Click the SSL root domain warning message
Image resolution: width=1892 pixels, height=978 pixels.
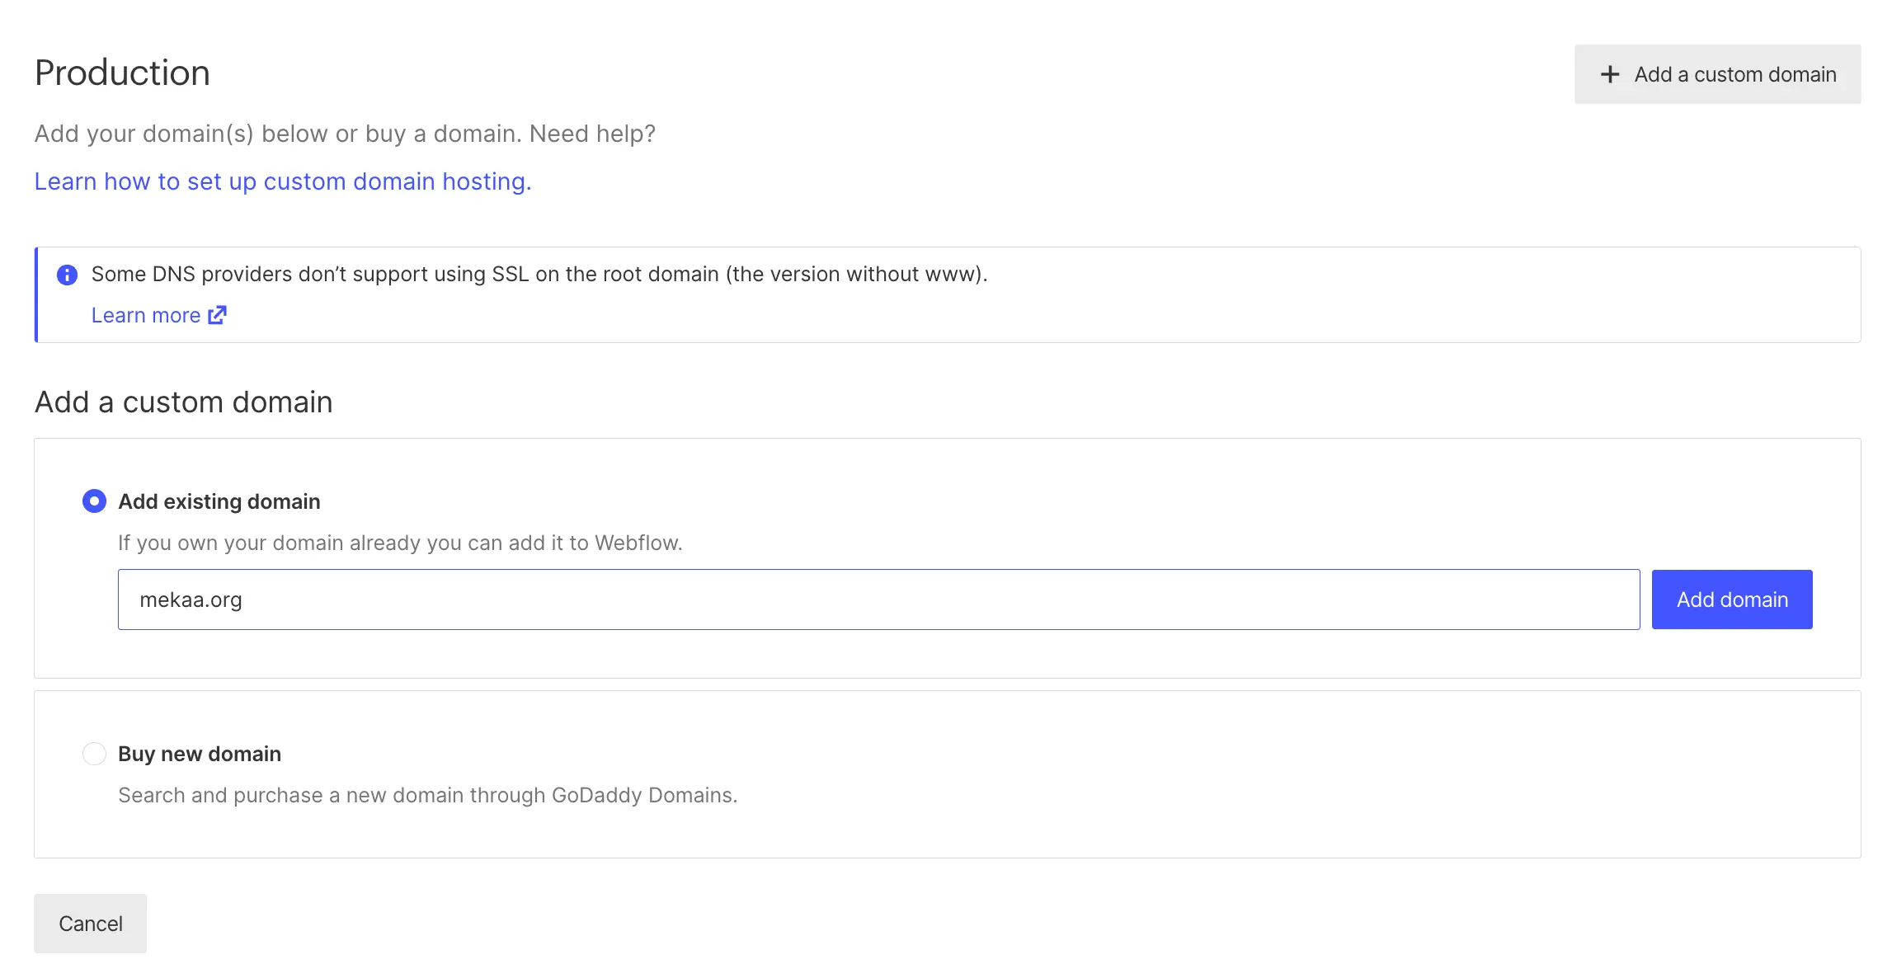coord(539,274)
